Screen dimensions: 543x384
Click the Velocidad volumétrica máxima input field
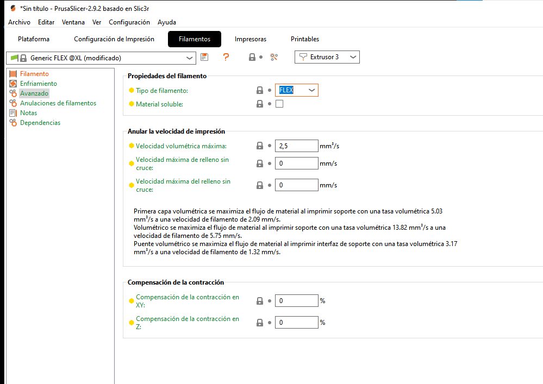click(x=296, y=146)
